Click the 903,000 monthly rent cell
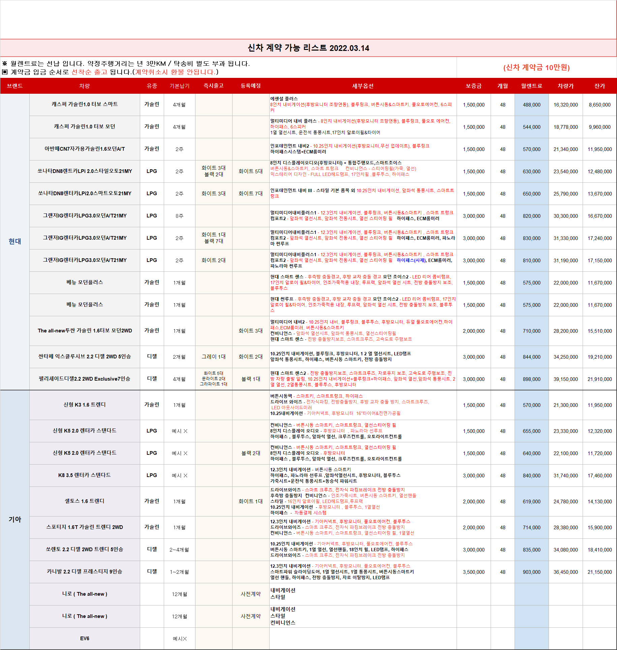The image size is (617, 650). (x=531, y=572)
